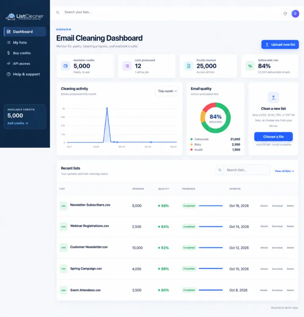Screen dimensions: 304x317
Task: Click Details for Newsletter Subscribers.csv
Action: tap(264, 206)
